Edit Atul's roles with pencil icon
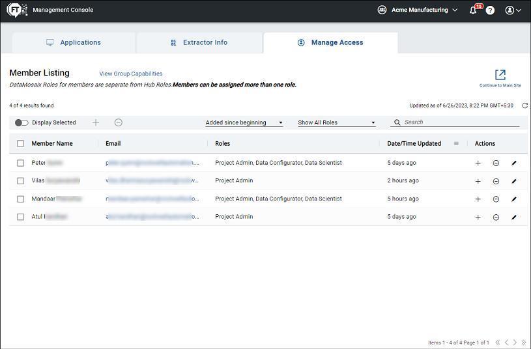 [514, 217]
